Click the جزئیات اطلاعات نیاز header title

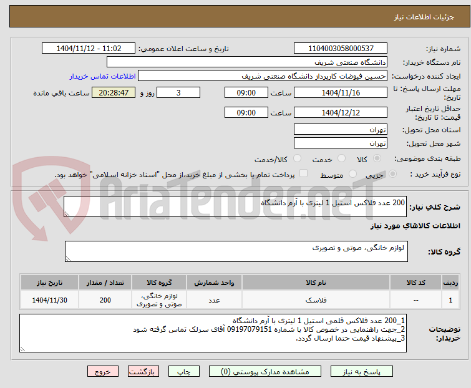coord(424,17)
